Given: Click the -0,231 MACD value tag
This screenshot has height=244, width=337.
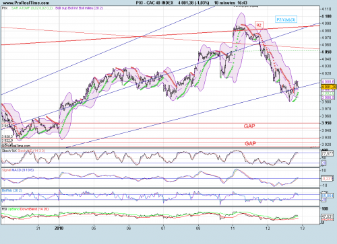Looking at the screenshot, I should [327, 179].
